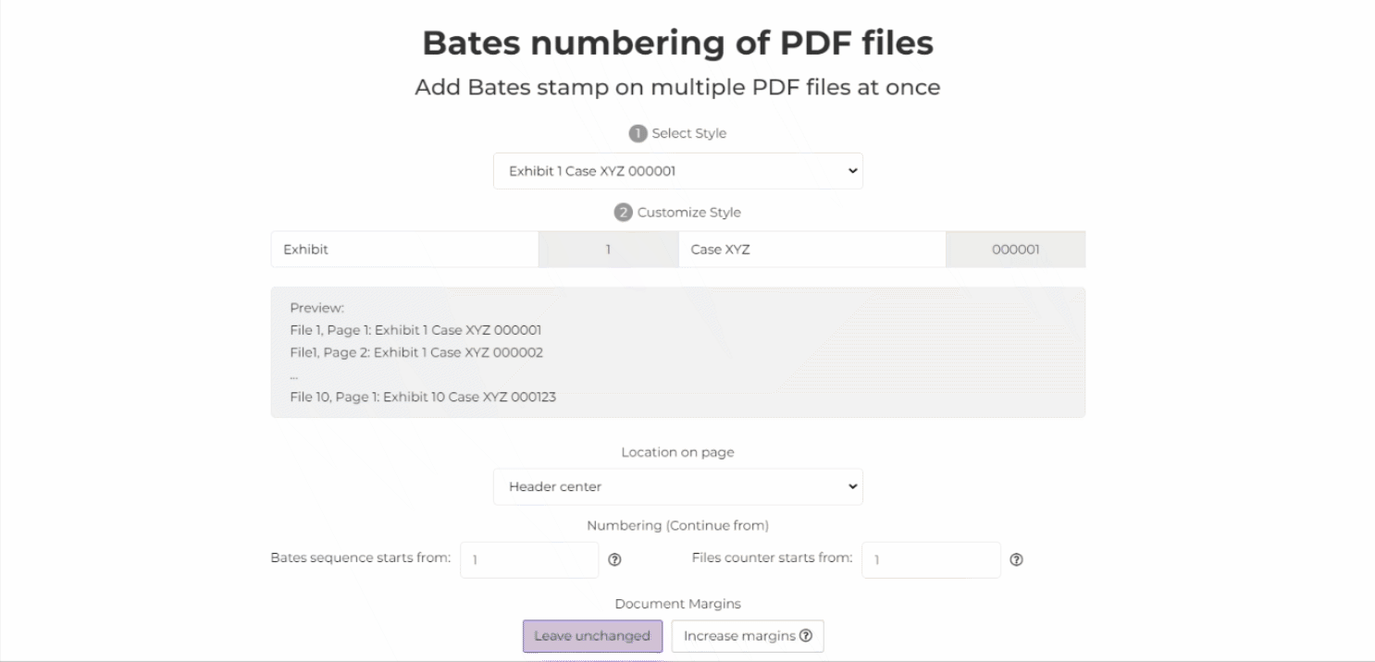Open the Bates style dropdown showing Exhibit 1 Case XYZ
The height and width of the screenshot is (662, 1375).
coord(678,170)
